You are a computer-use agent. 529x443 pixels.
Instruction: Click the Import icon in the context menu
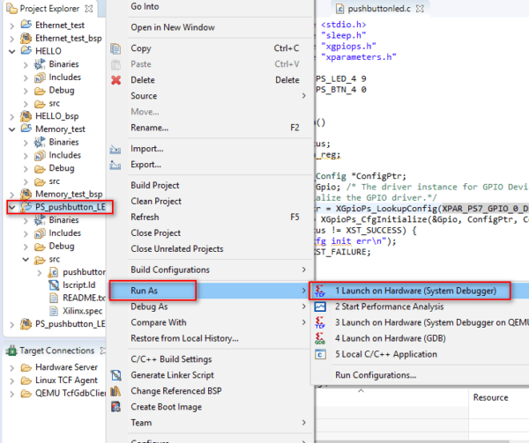115,149
